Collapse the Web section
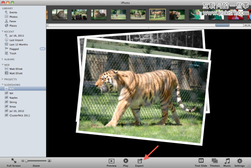 pos(3,65)
